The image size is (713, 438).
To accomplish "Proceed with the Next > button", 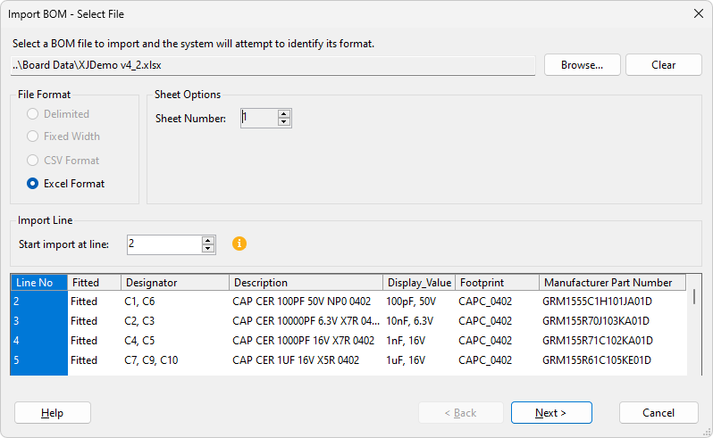I will tap(550, 413).
